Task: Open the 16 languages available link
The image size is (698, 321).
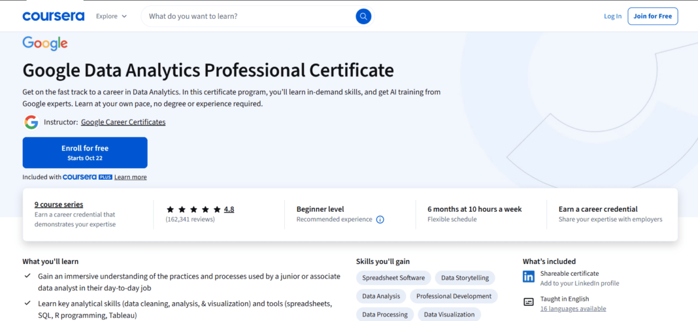Action: [x=573, y=309]
